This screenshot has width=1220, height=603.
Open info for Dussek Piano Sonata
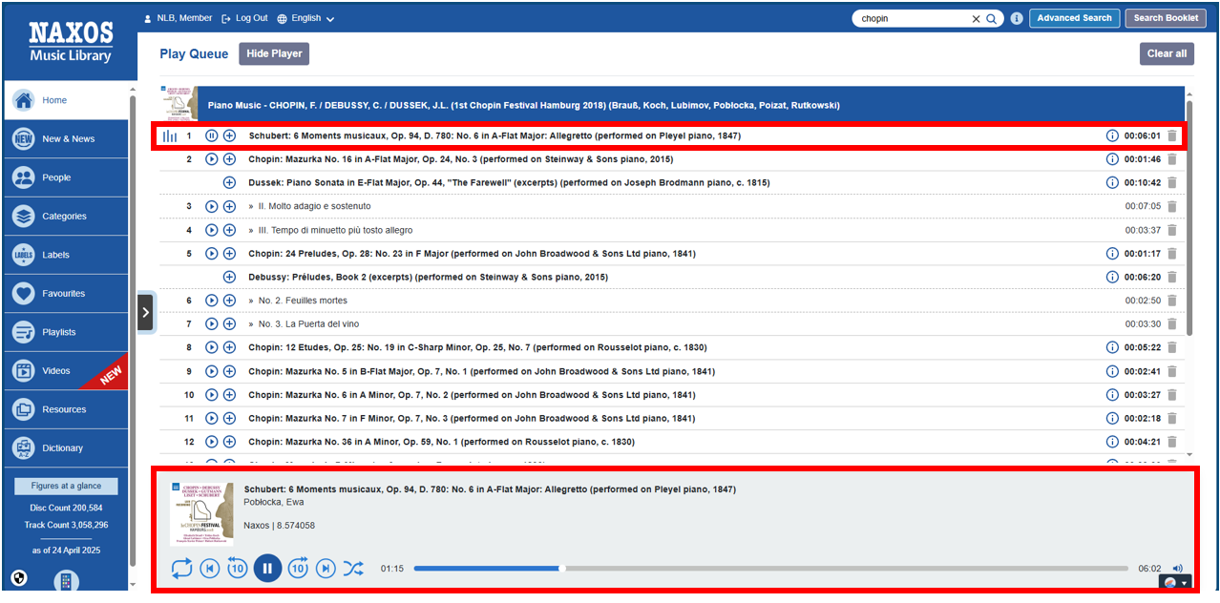point(1112,182)
